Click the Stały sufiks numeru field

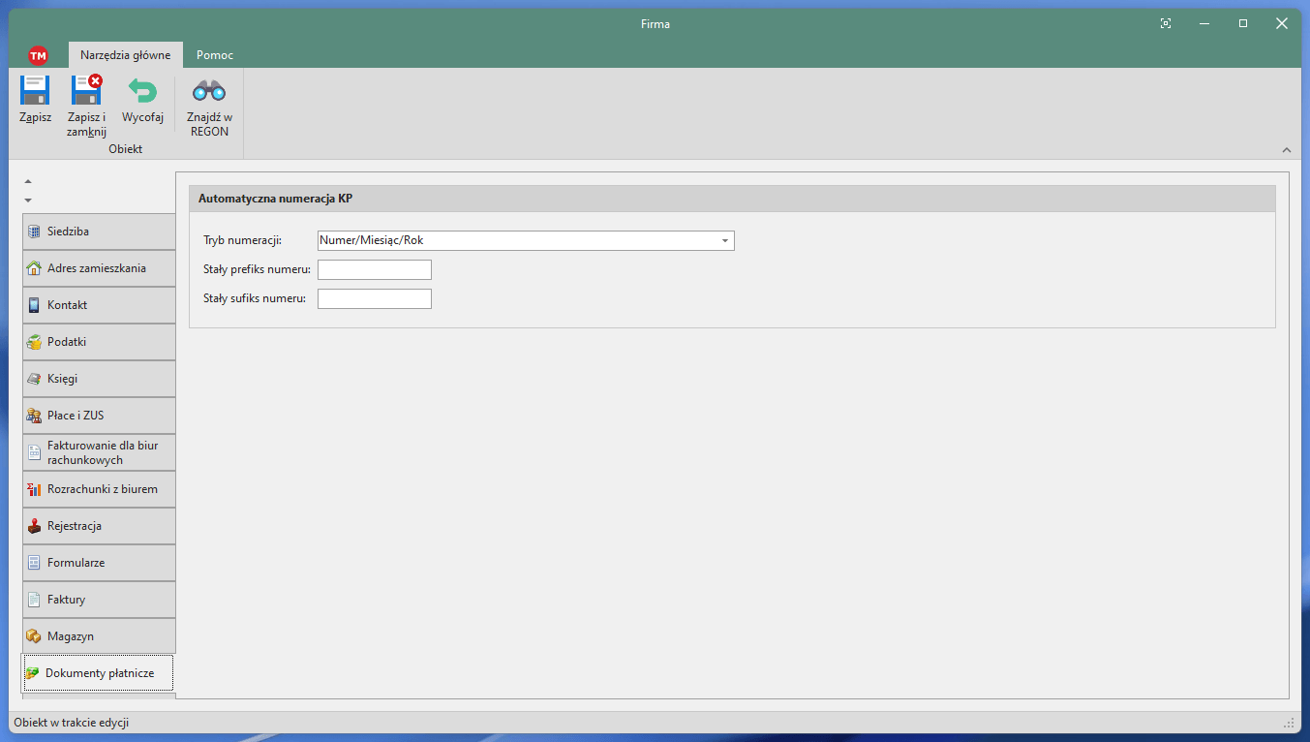374,299
